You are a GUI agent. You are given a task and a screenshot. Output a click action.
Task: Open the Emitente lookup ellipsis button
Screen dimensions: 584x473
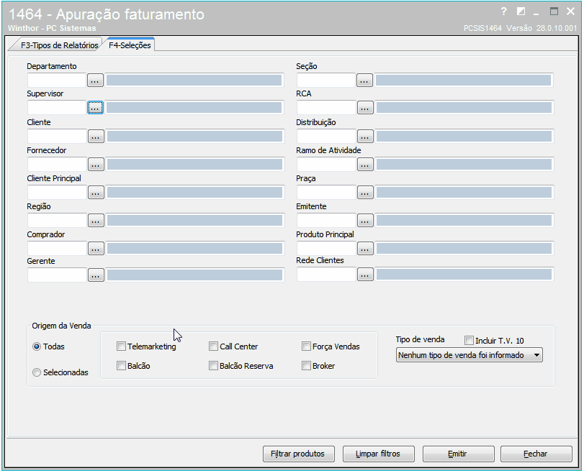point(365,221)
